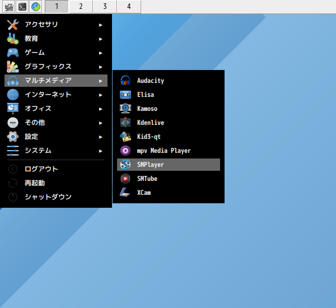Screen dimensions: 336x308
Task: Launch Kid3-qt tag editor
Action: (x=169, y=137)
